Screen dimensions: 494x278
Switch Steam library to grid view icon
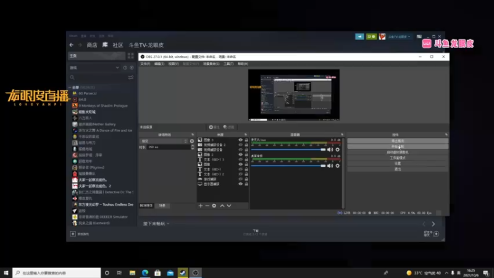130,56
